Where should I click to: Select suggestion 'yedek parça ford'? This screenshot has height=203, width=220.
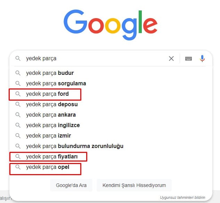click(x=111, y=94)
